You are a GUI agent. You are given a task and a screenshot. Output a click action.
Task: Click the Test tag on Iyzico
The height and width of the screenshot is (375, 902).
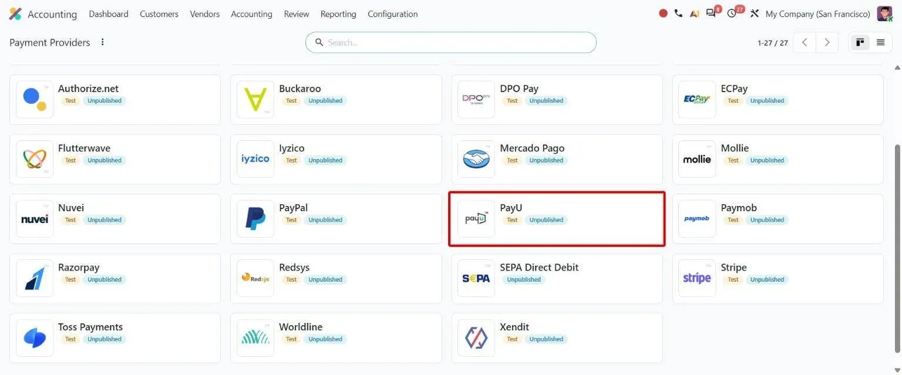coord(291,160)
